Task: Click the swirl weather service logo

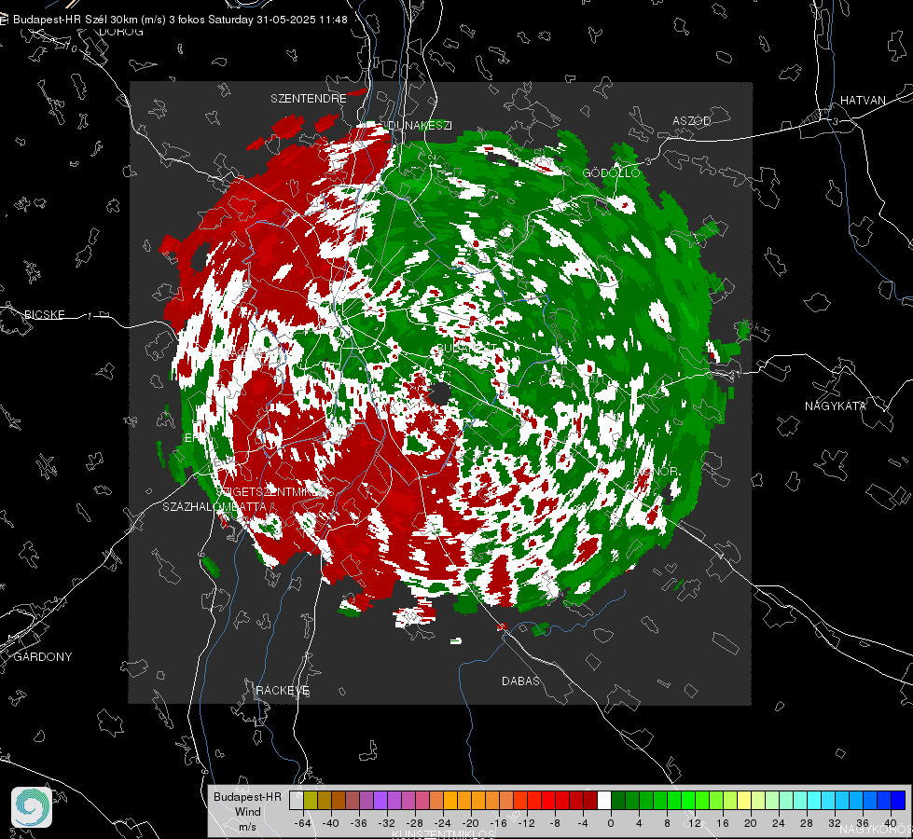Action: (x=32, y=807)
